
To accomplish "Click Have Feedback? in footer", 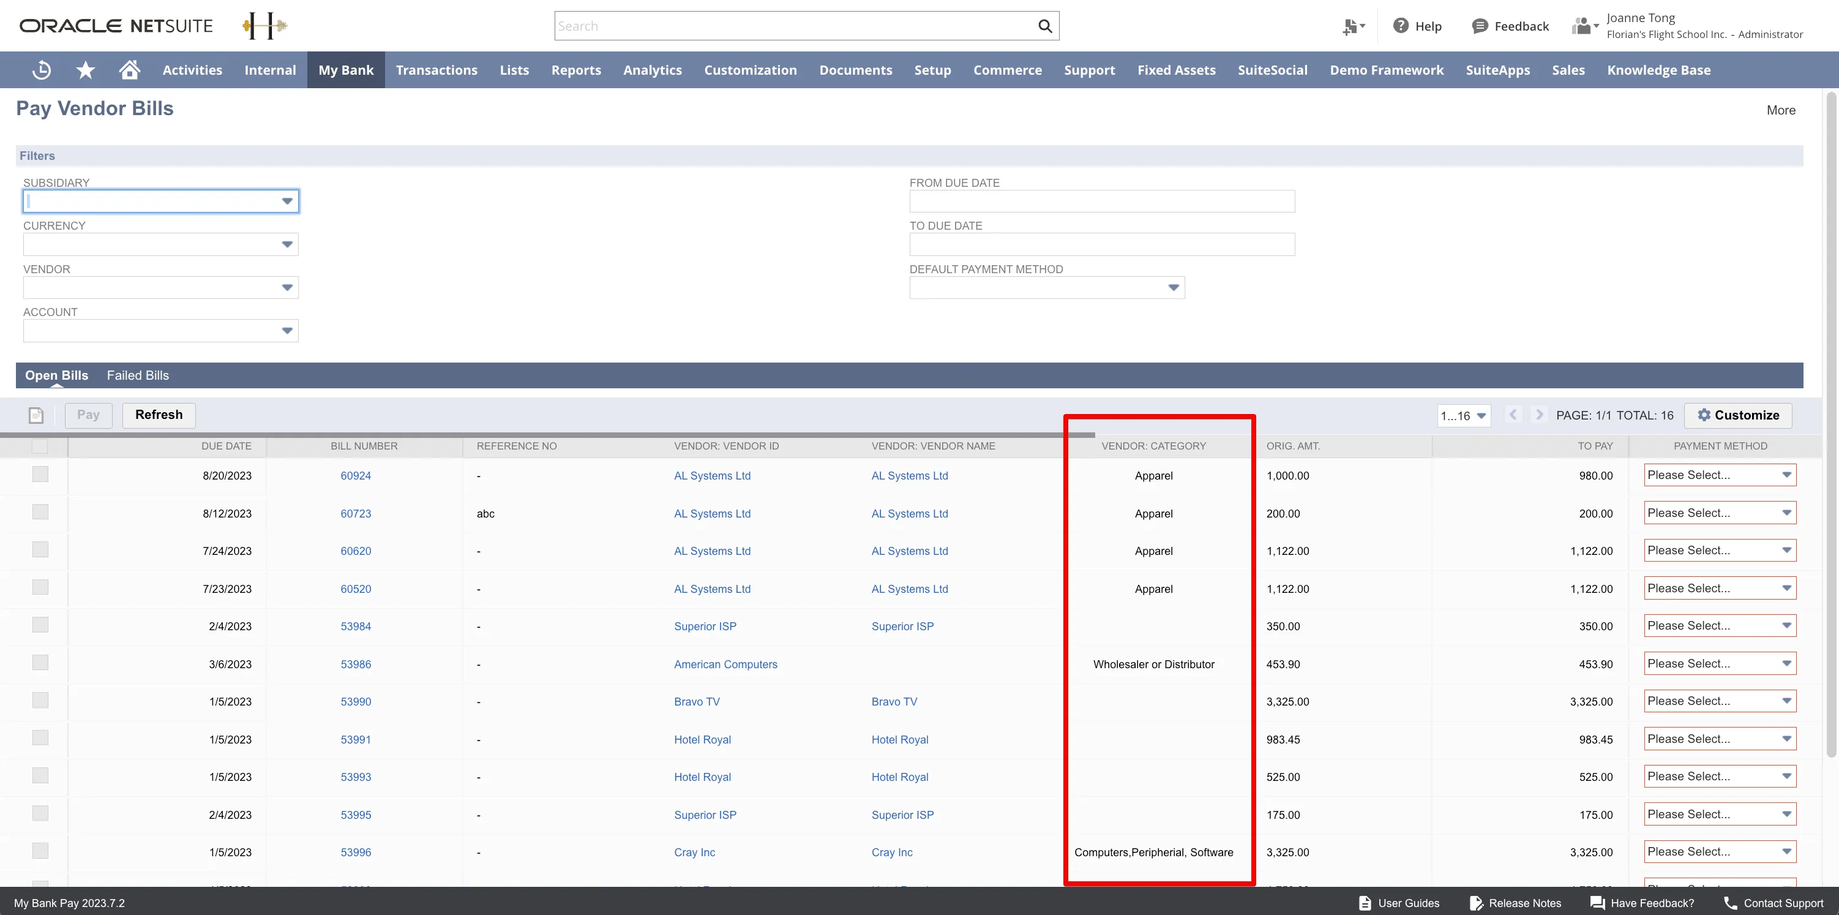I will tap(1642, 903).
